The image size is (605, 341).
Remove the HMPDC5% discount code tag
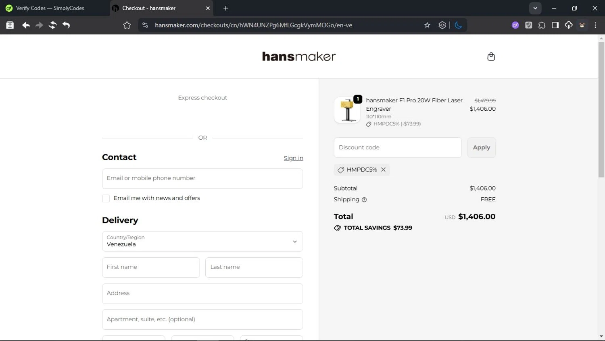383,169
